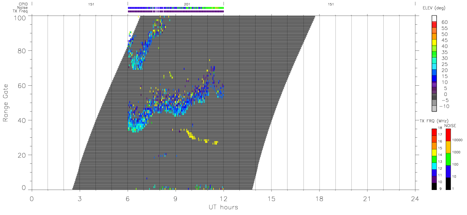
Task: Click the '24' tick on UT hours axis
Action: (415, 199)
